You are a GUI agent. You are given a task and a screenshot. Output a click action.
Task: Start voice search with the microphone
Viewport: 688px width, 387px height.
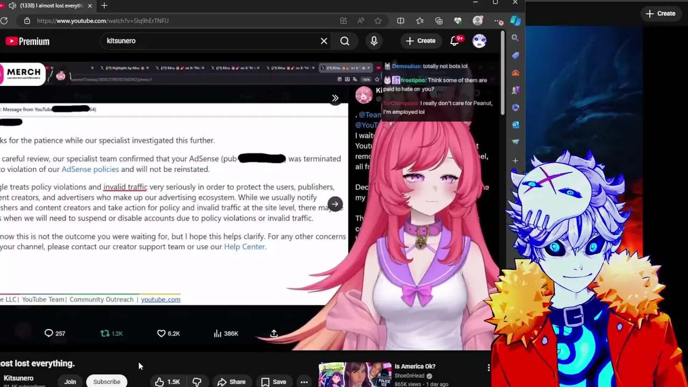click(374, 41)
